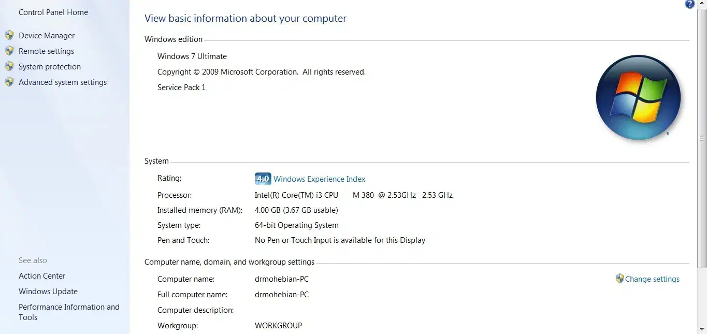707x334 pixels.
Task: Click the Windows 7 logo orb image
Action: coord(638,98)
